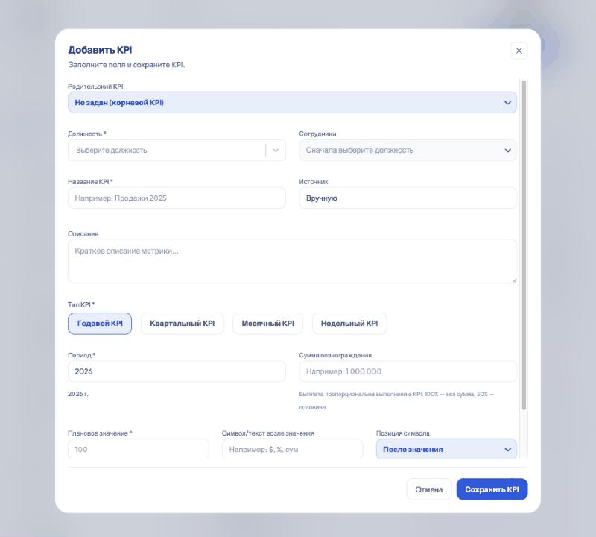Click the dialog's vertical scrollbar
The image size is (596, 537).
(x=524, y=245)
